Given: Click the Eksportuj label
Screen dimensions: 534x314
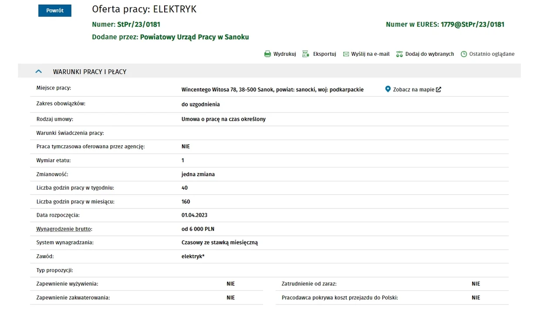Looking at the screenshot, I should click(x=324, y=54).
